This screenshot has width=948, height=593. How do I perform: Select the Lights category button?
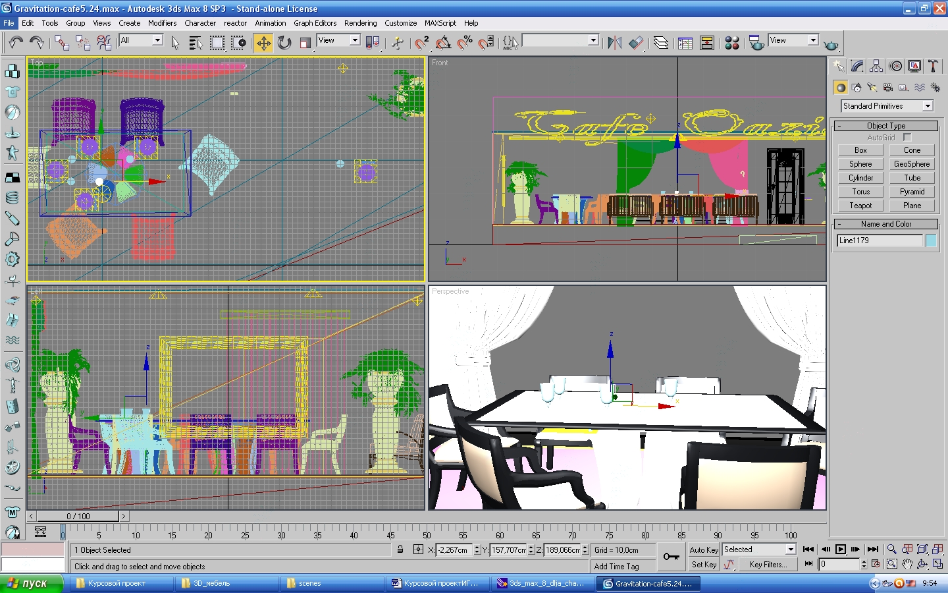872,88
